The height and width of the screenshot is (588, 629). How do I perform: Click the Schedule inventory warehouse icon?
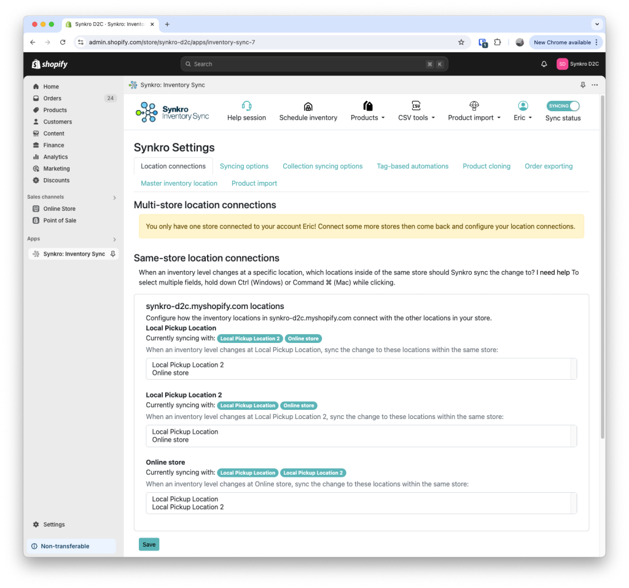point(308,106)
